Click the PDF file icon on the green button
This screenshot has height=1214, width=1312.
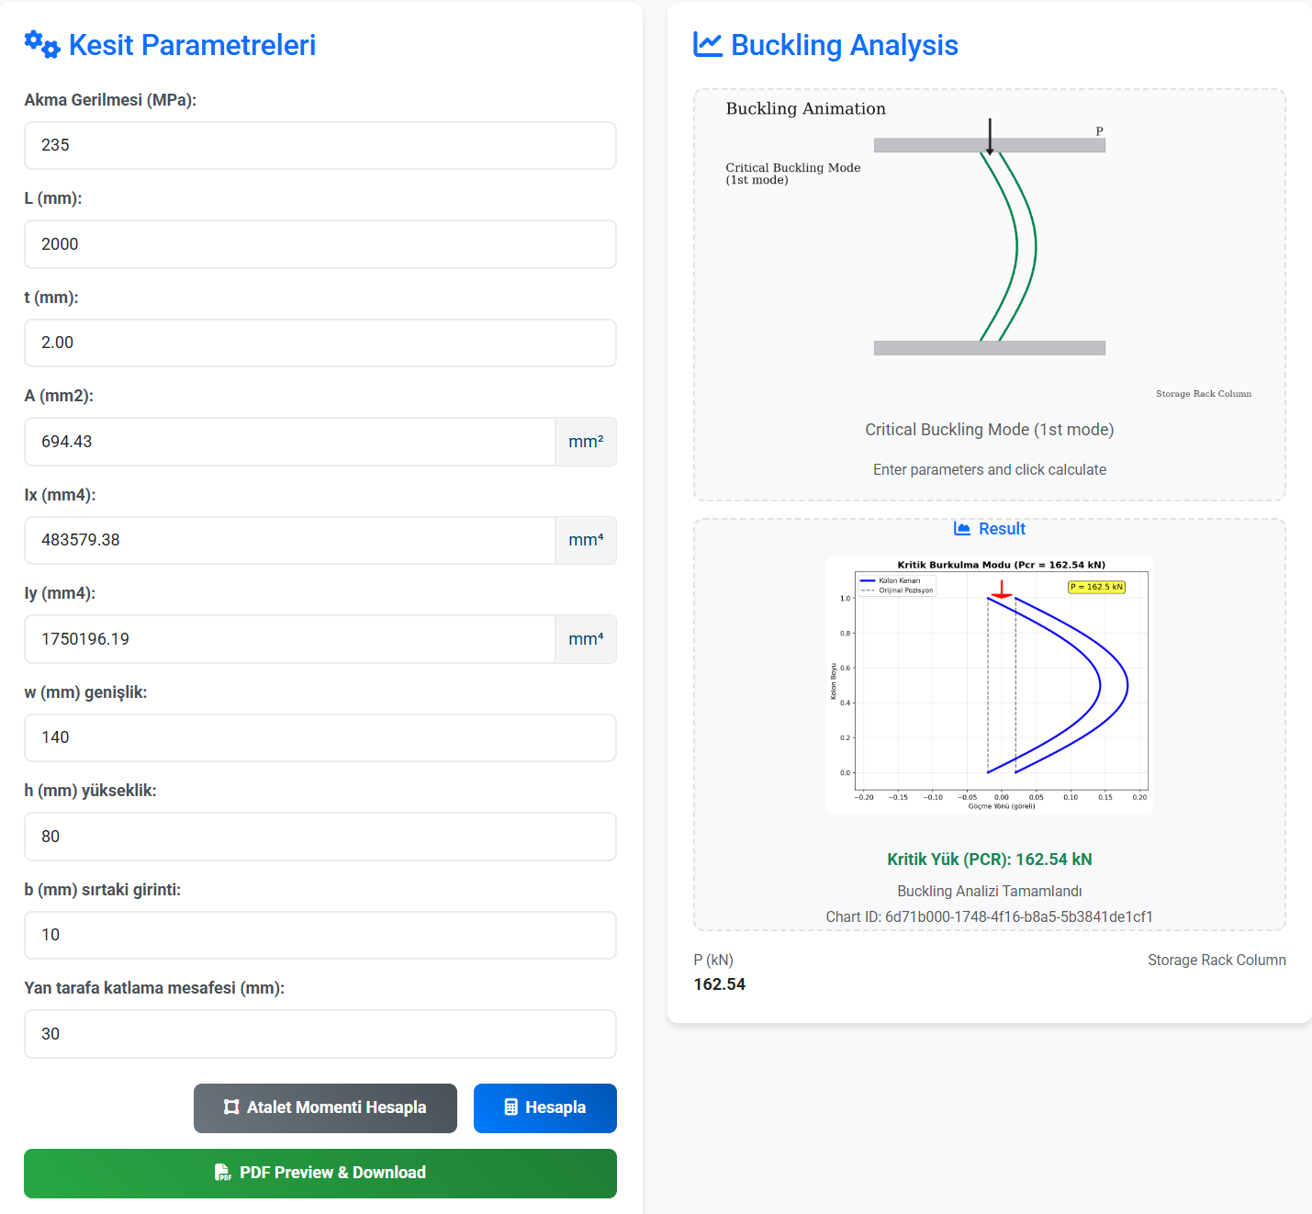pos(222,1173)
